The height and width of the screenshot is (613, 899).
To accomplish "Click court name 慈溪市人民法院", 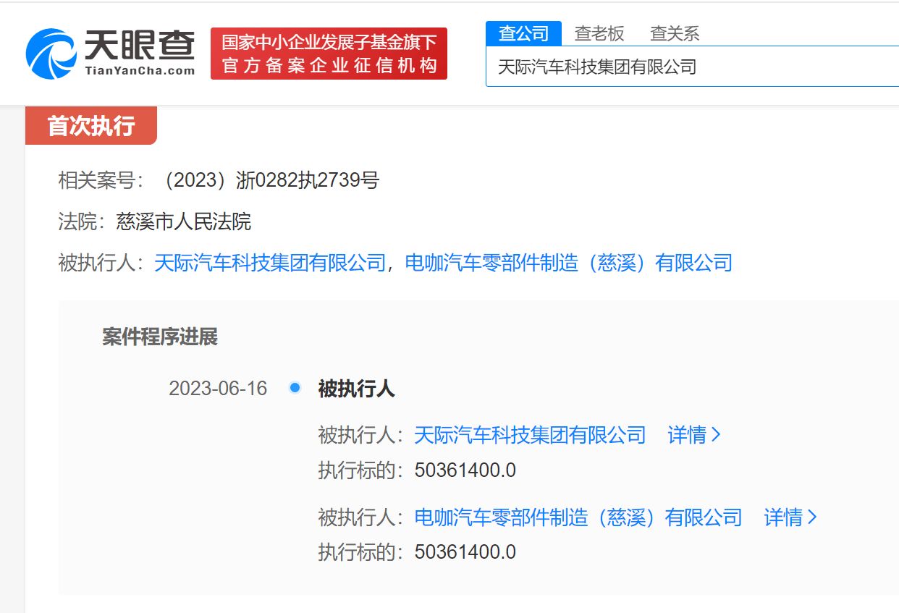I will 184,221.
